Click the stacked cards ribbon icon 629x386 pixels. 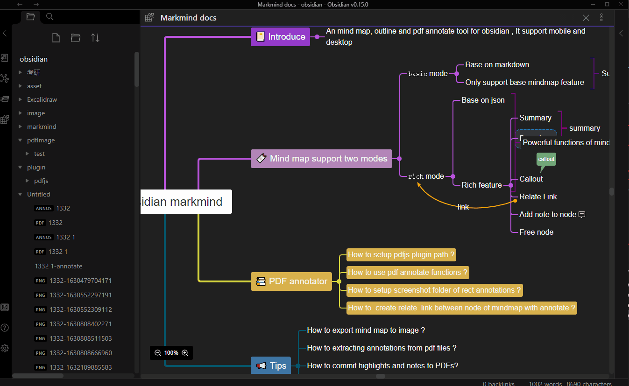(5, 98)
